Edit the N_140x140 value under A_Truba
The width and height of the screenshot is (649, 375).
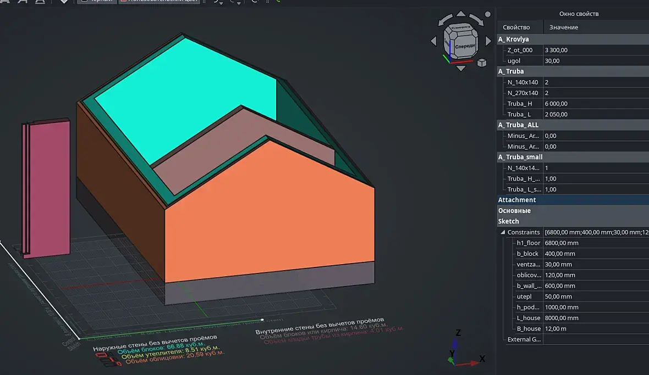click(x=596, y=82)
